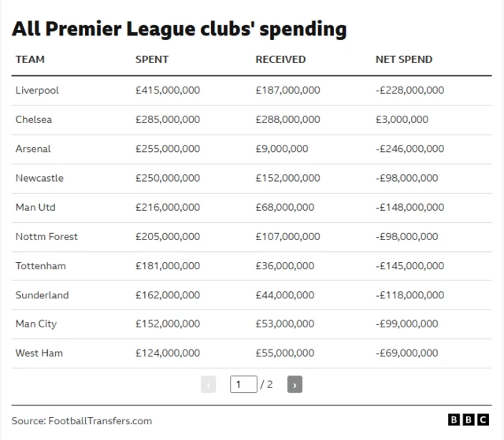Click Newcastle in the team column
504x440 pixels.
point(39,178)
